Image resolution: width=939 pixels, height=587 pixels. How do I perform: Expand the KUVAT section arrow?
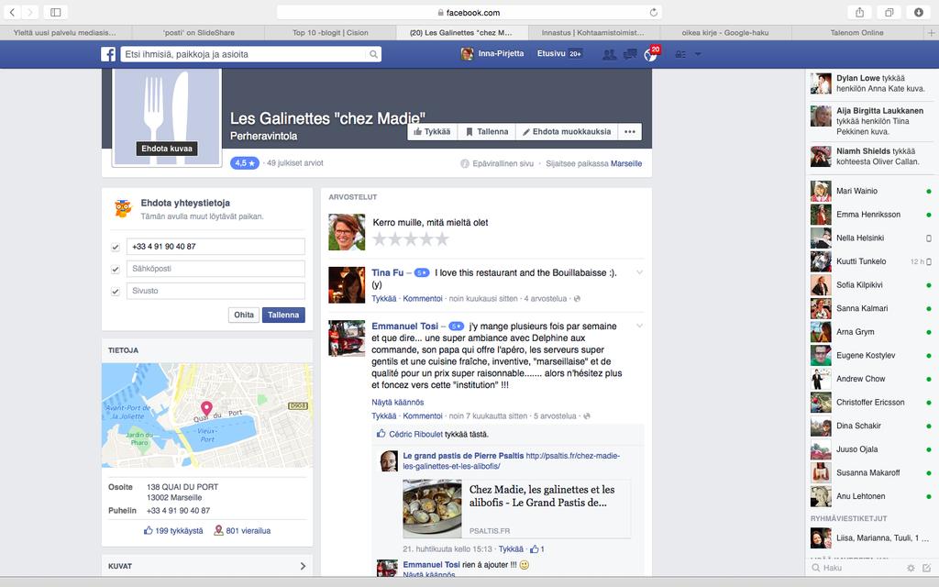pyautogui.click(x=303, y=566)
